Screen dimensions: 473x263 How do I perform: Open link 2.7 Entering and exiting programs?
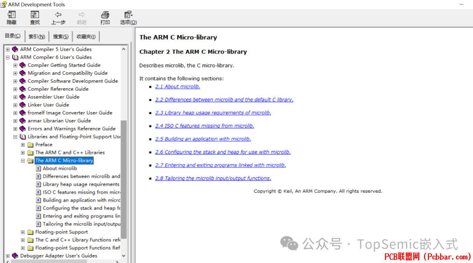220,165
